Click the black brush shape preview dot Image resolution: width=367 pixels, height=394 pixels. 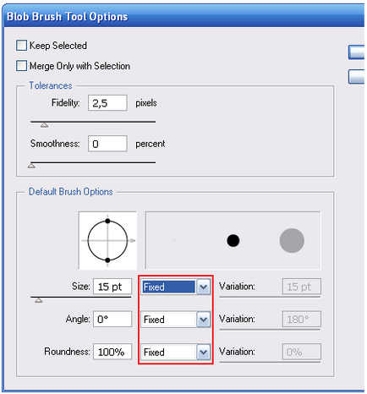(233, 240)
